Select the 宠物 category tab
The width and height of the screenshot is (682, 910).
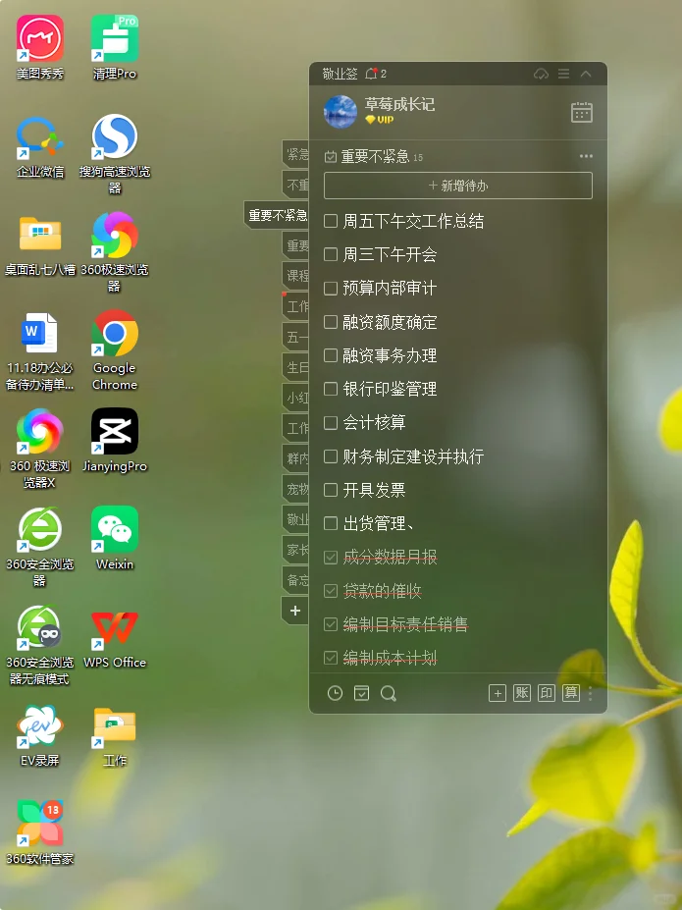click(x=296, y=489)
